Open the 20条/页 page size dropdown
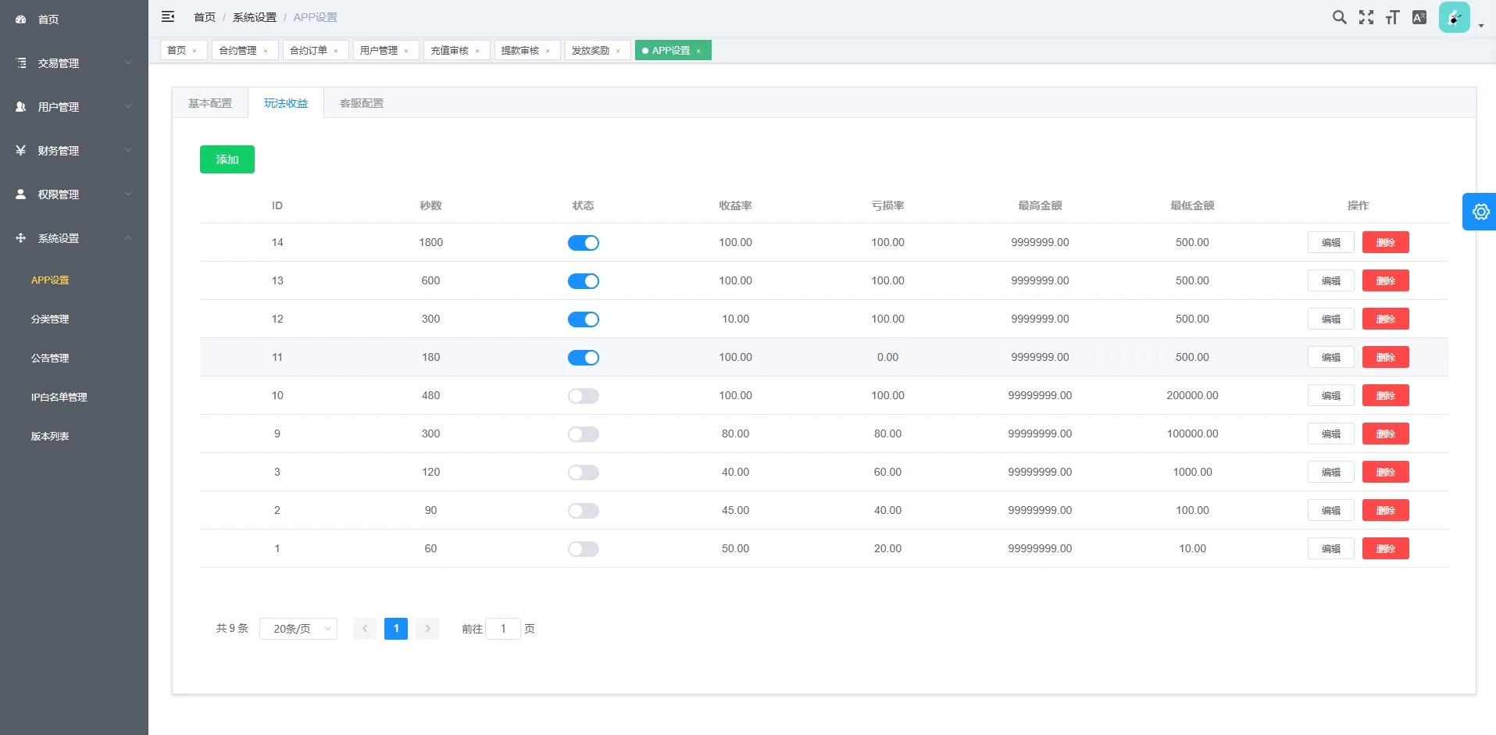1496x735 pixels. tap(298, 628)
